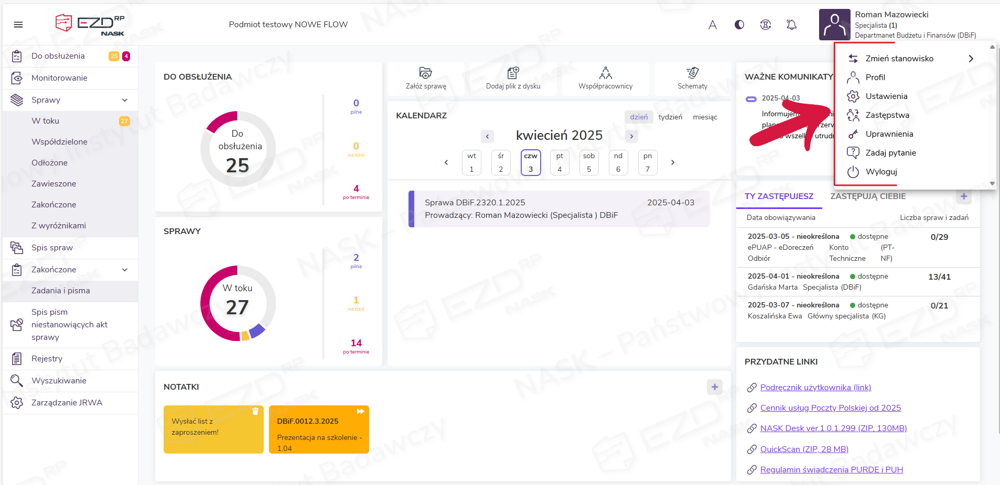Switch to 'ZASTĘPUJĄ CIEBIE' tab
1000x485 pixels.
(x=868, y=196)
